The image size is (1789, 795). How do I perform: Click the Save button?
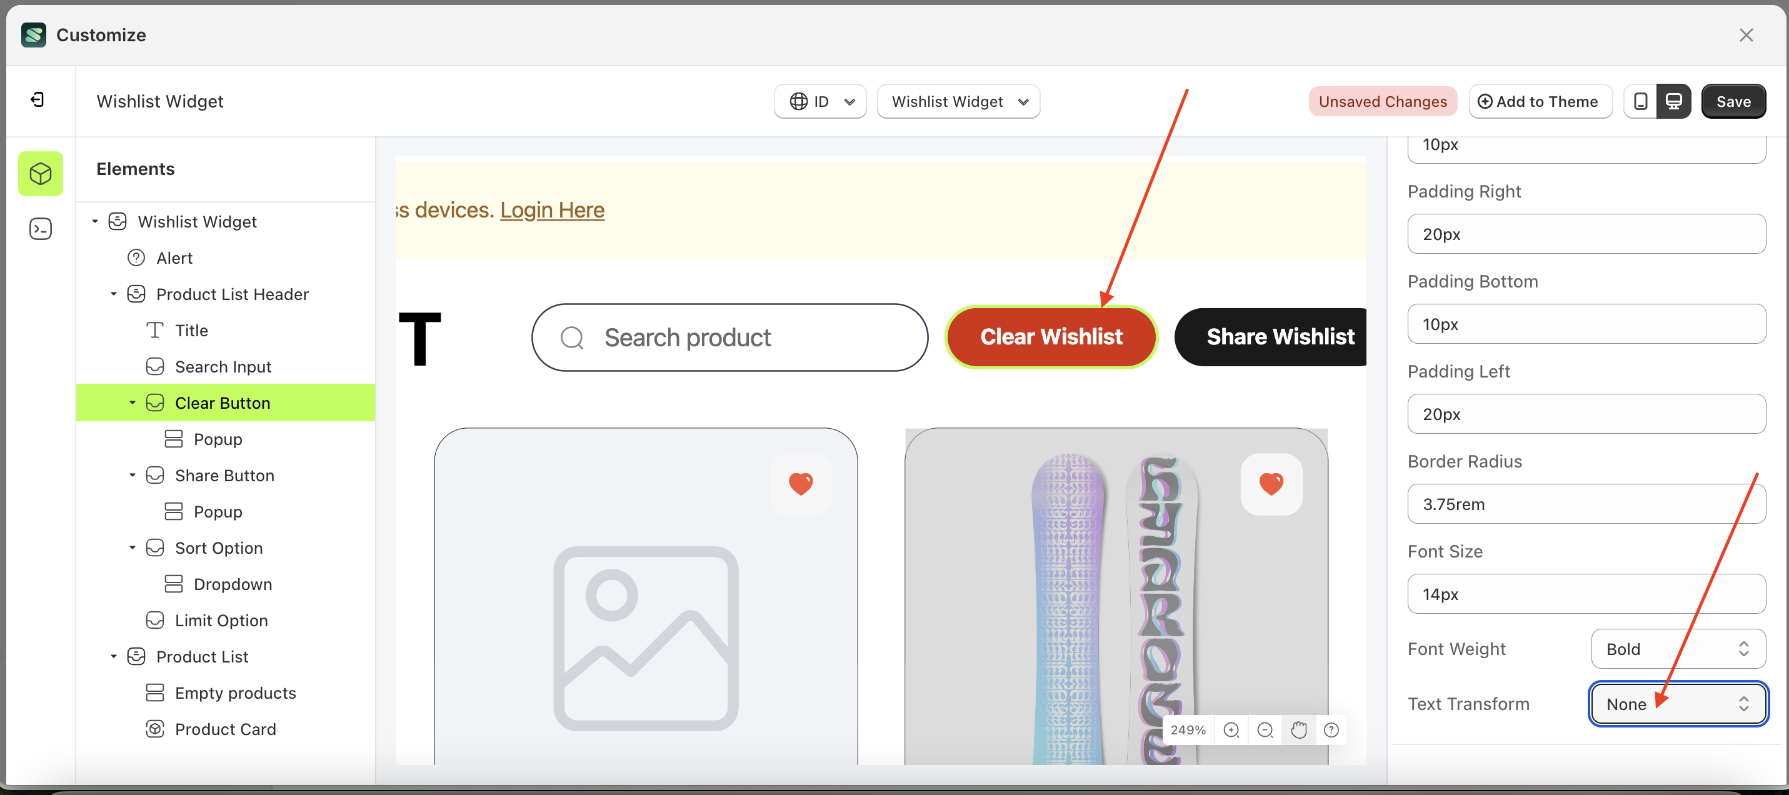(x=1733, y=101)
